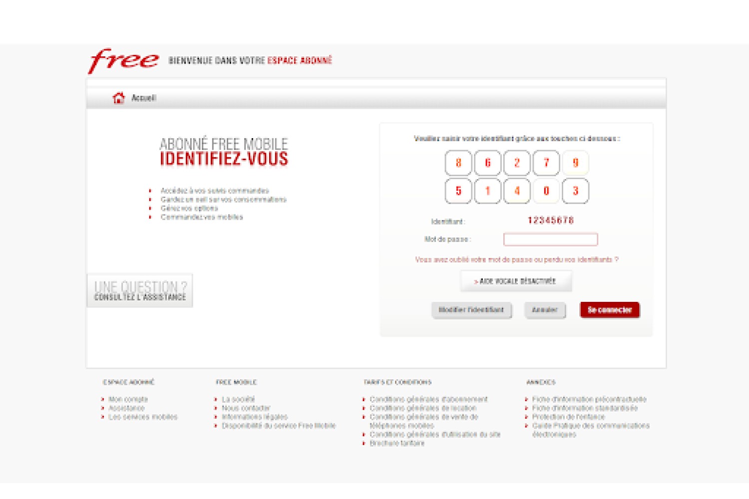Tap digit 9 on the keypad
749x499 pixels.
point(575,163)
